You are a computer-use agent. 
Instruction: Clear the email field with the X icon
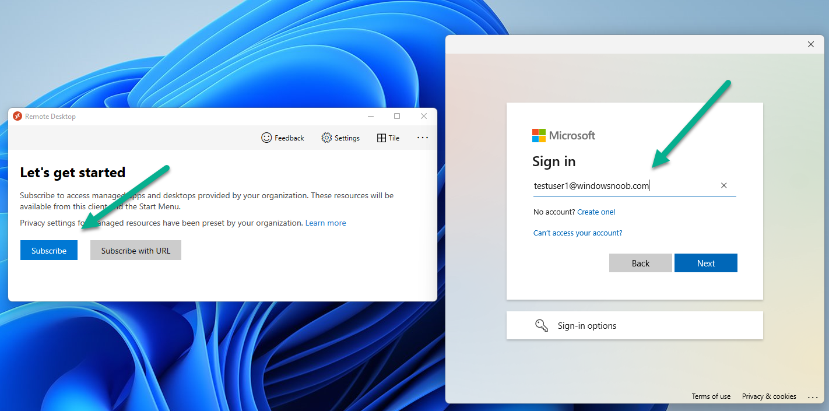point(724,185)
